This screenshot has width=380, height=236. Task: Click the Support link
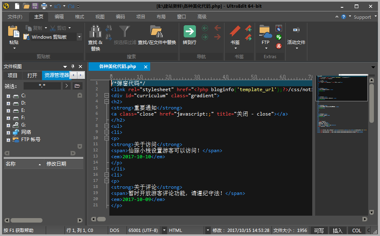click(x=362, y=17)
